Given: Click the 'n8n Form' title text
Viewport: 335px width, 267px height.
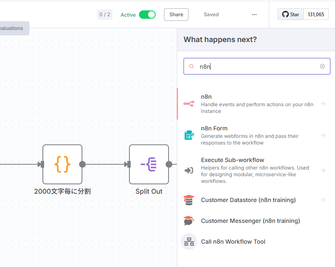Looking at the screenshot, I should pos(214,128).
